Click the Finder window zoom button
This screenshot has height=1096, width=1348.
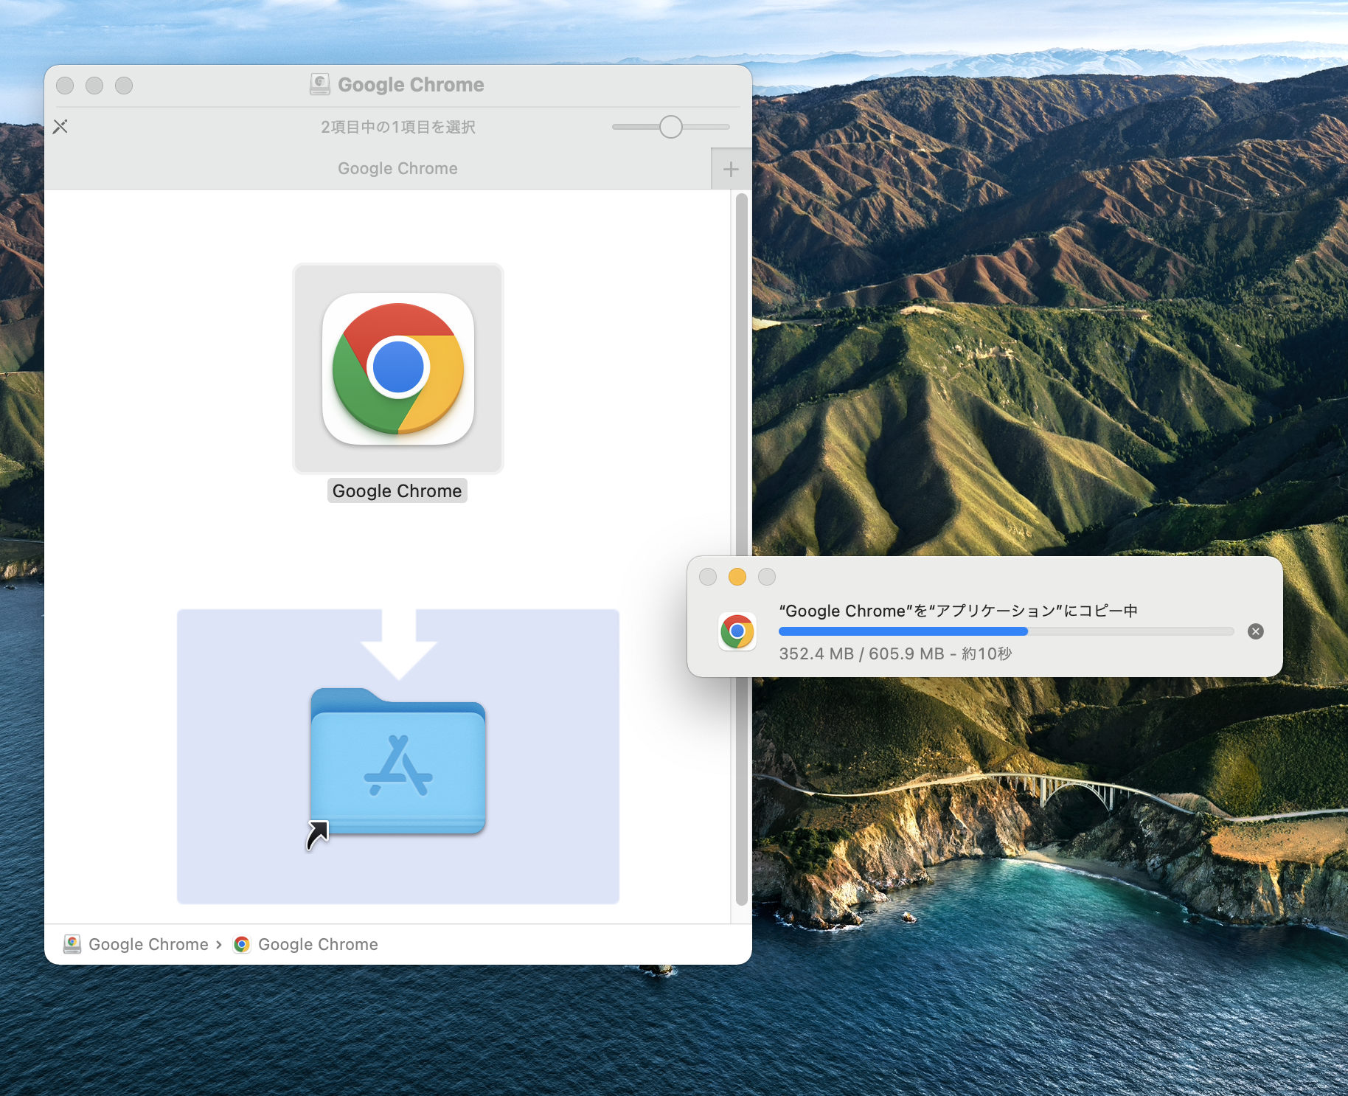click(124, 86)
